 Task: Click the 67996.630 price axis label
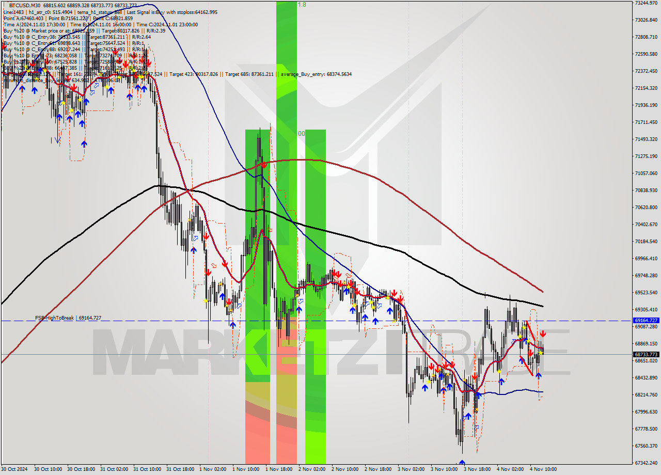[x=647, y=411]
